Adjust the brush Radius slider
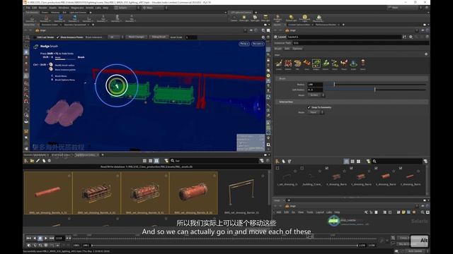This screenshot has width=453, height=254. coord(374,85)
